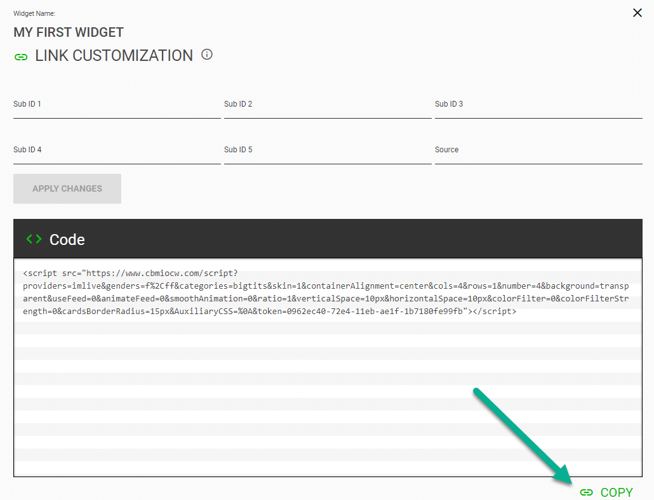Click the LINK CUSTOMIZATION heading text

point(114,56)
